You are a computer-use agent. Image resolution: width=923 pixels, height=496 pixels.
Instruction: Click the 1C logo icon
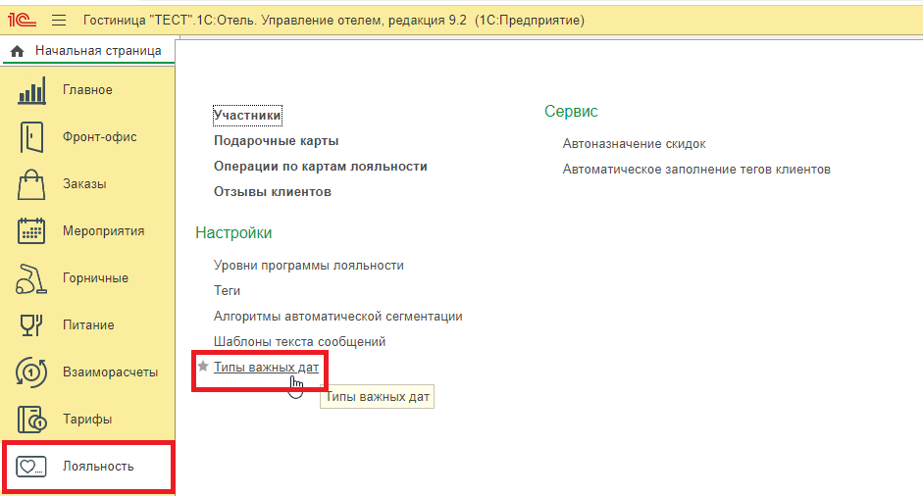pyautogui.click(x=23, y=21)
